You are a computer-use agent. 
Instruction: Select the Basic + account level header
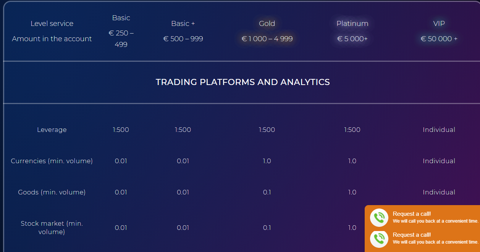(183, 24)
